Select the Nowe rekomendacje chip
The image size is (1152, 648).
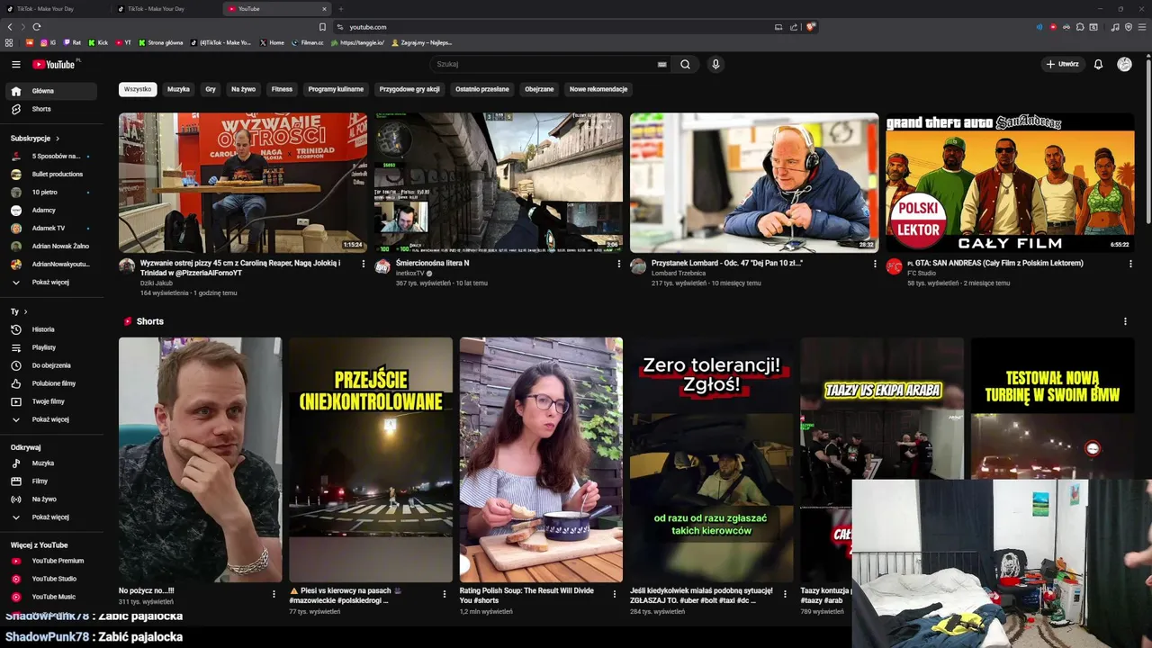click(598, 89)
